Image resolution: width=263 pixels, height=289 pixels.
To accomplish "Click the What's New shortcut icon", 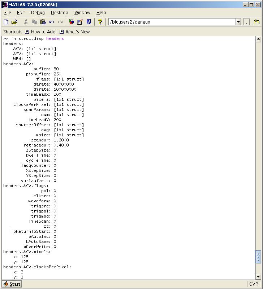I will pos(62,32).
